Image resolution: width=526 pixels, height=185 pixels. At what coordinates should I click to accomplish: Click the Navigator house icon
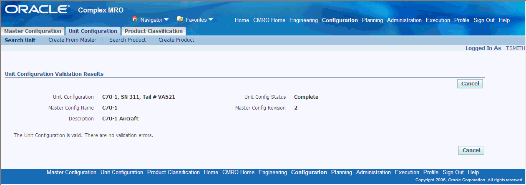[x=135, y=19]
